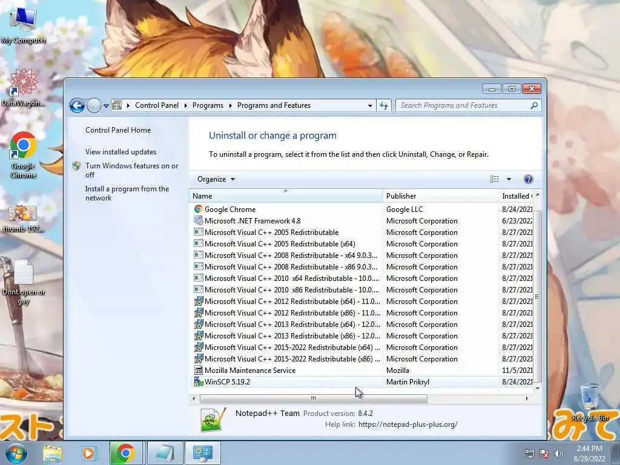
Task: Click the notepad-plus-plus.org help link
Action: [x=407, y=424]
